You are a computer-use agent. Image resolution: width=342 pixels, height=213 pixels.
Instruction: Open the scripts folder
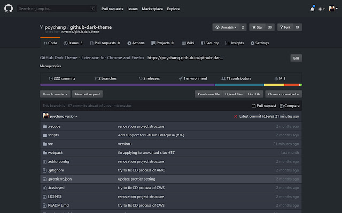tap(53, 135)
